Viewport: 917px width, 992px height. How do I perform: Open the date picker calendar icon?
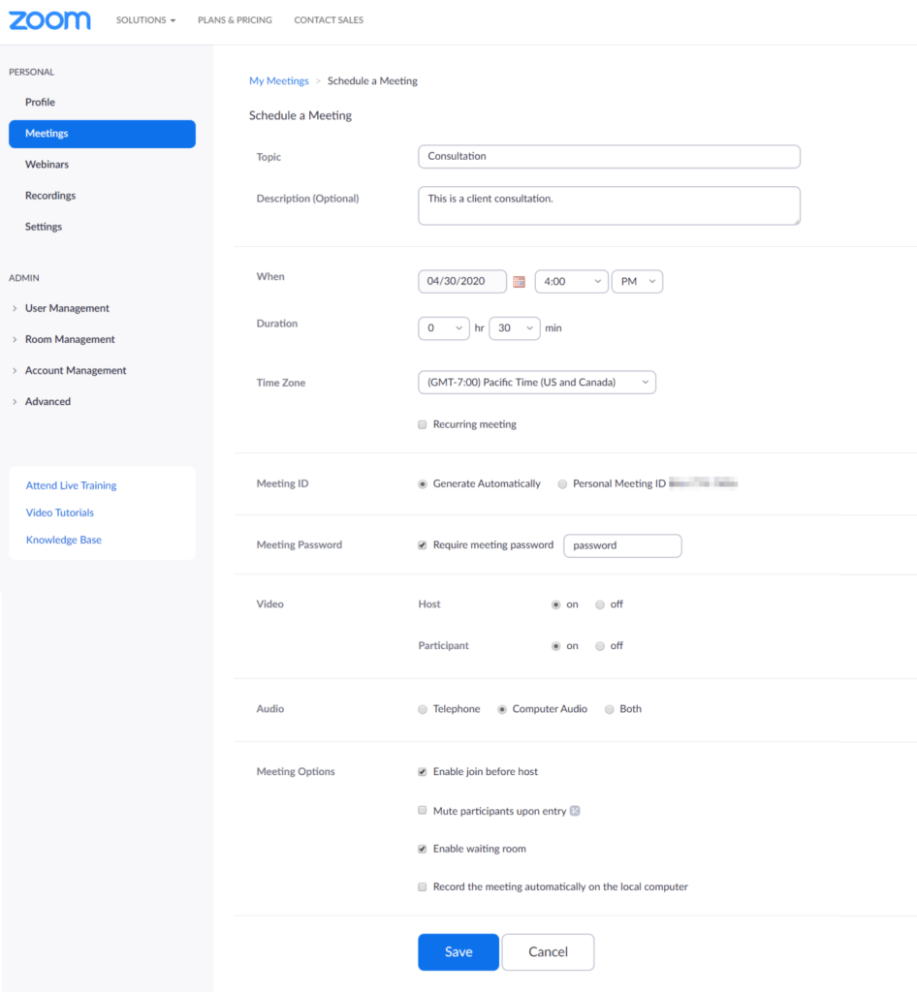(519, 281)
